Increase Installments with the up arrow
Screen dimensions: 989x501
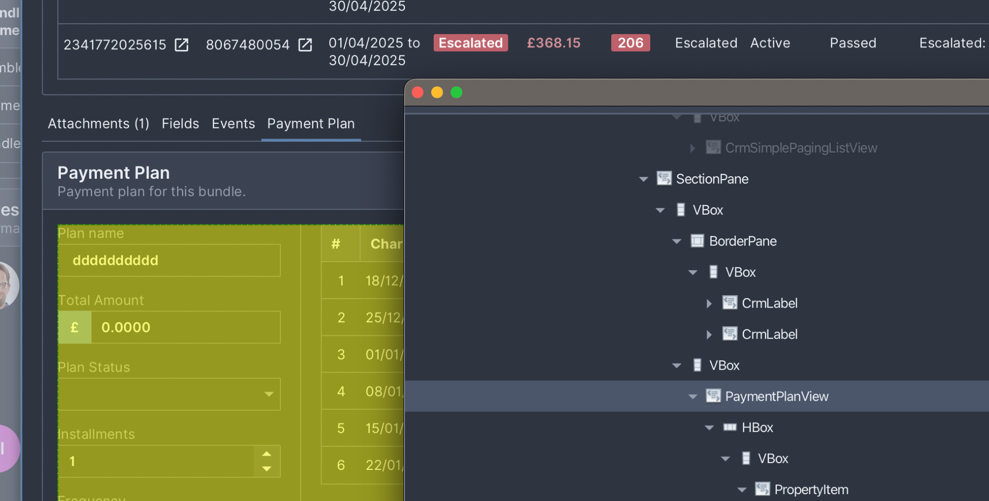pos(267,454)
